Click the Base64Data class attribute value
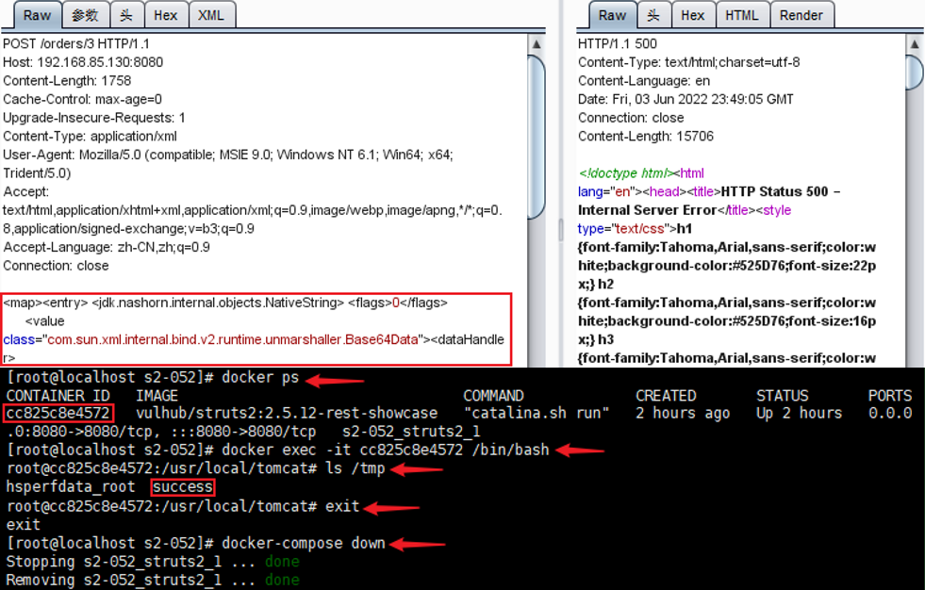 tap(235, 339)
